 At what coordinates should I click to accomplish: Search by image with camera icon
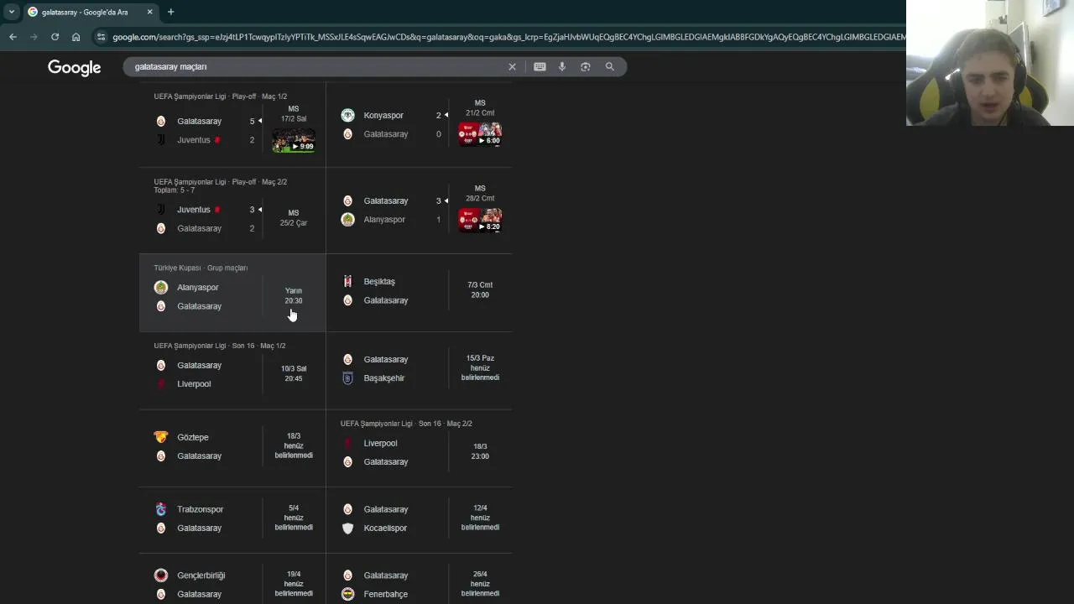point(586,66)
